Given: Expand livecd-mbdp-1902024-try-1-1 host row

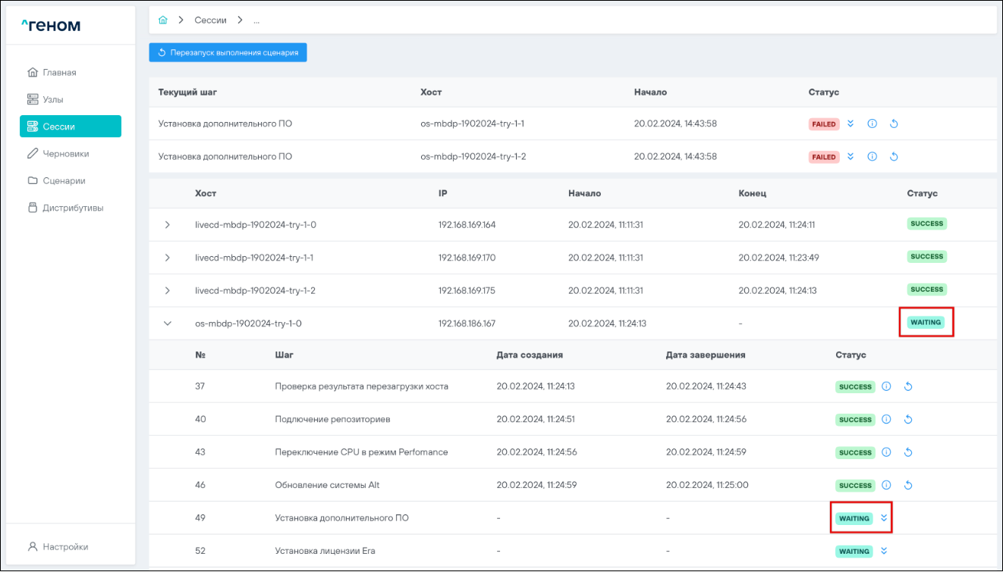Looking at the screenshot, I should click(168, 258).
